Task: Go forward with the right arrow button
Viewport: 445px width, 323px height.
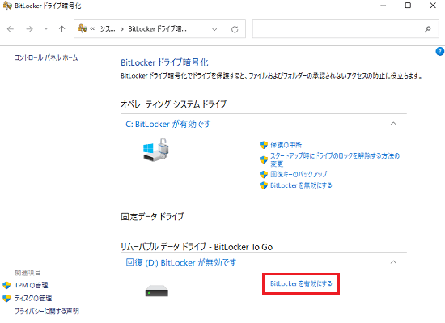Action: coord(29,29)
